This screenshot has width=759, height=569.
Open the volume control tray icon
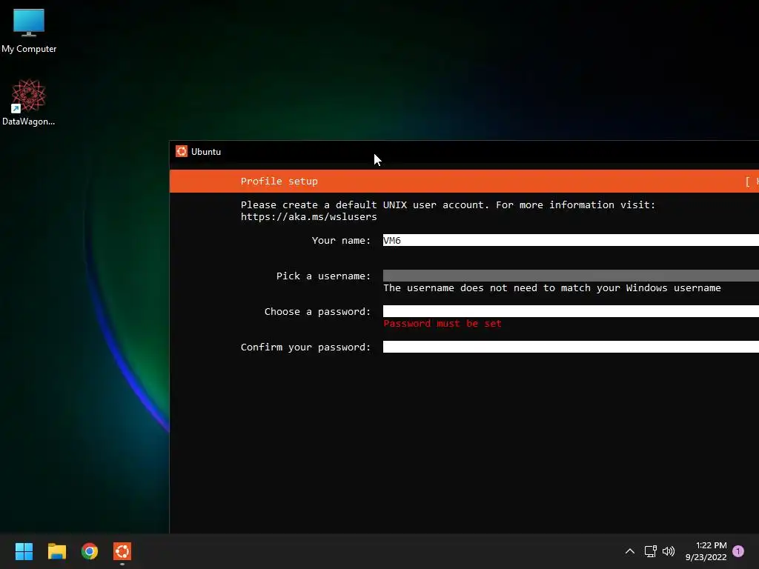click(x=669, y=551)
